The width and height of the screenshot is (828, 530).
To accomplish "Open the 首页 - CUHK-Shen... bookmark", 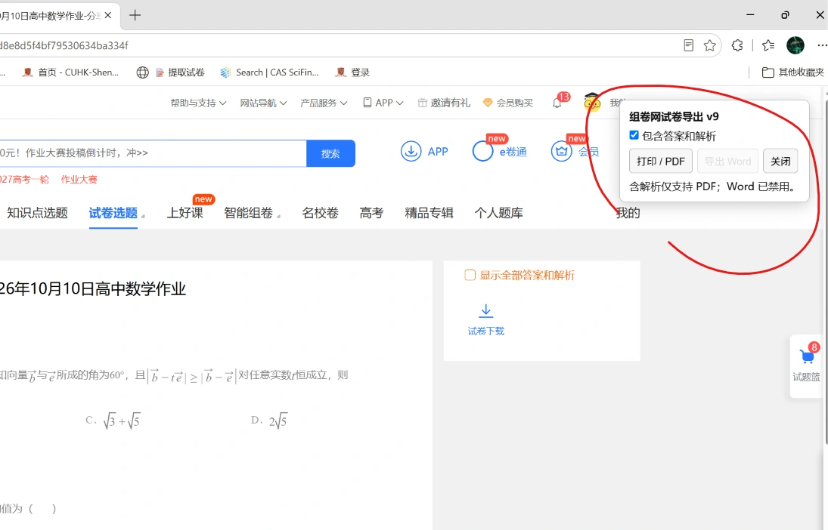I will (x=70, y=72).
